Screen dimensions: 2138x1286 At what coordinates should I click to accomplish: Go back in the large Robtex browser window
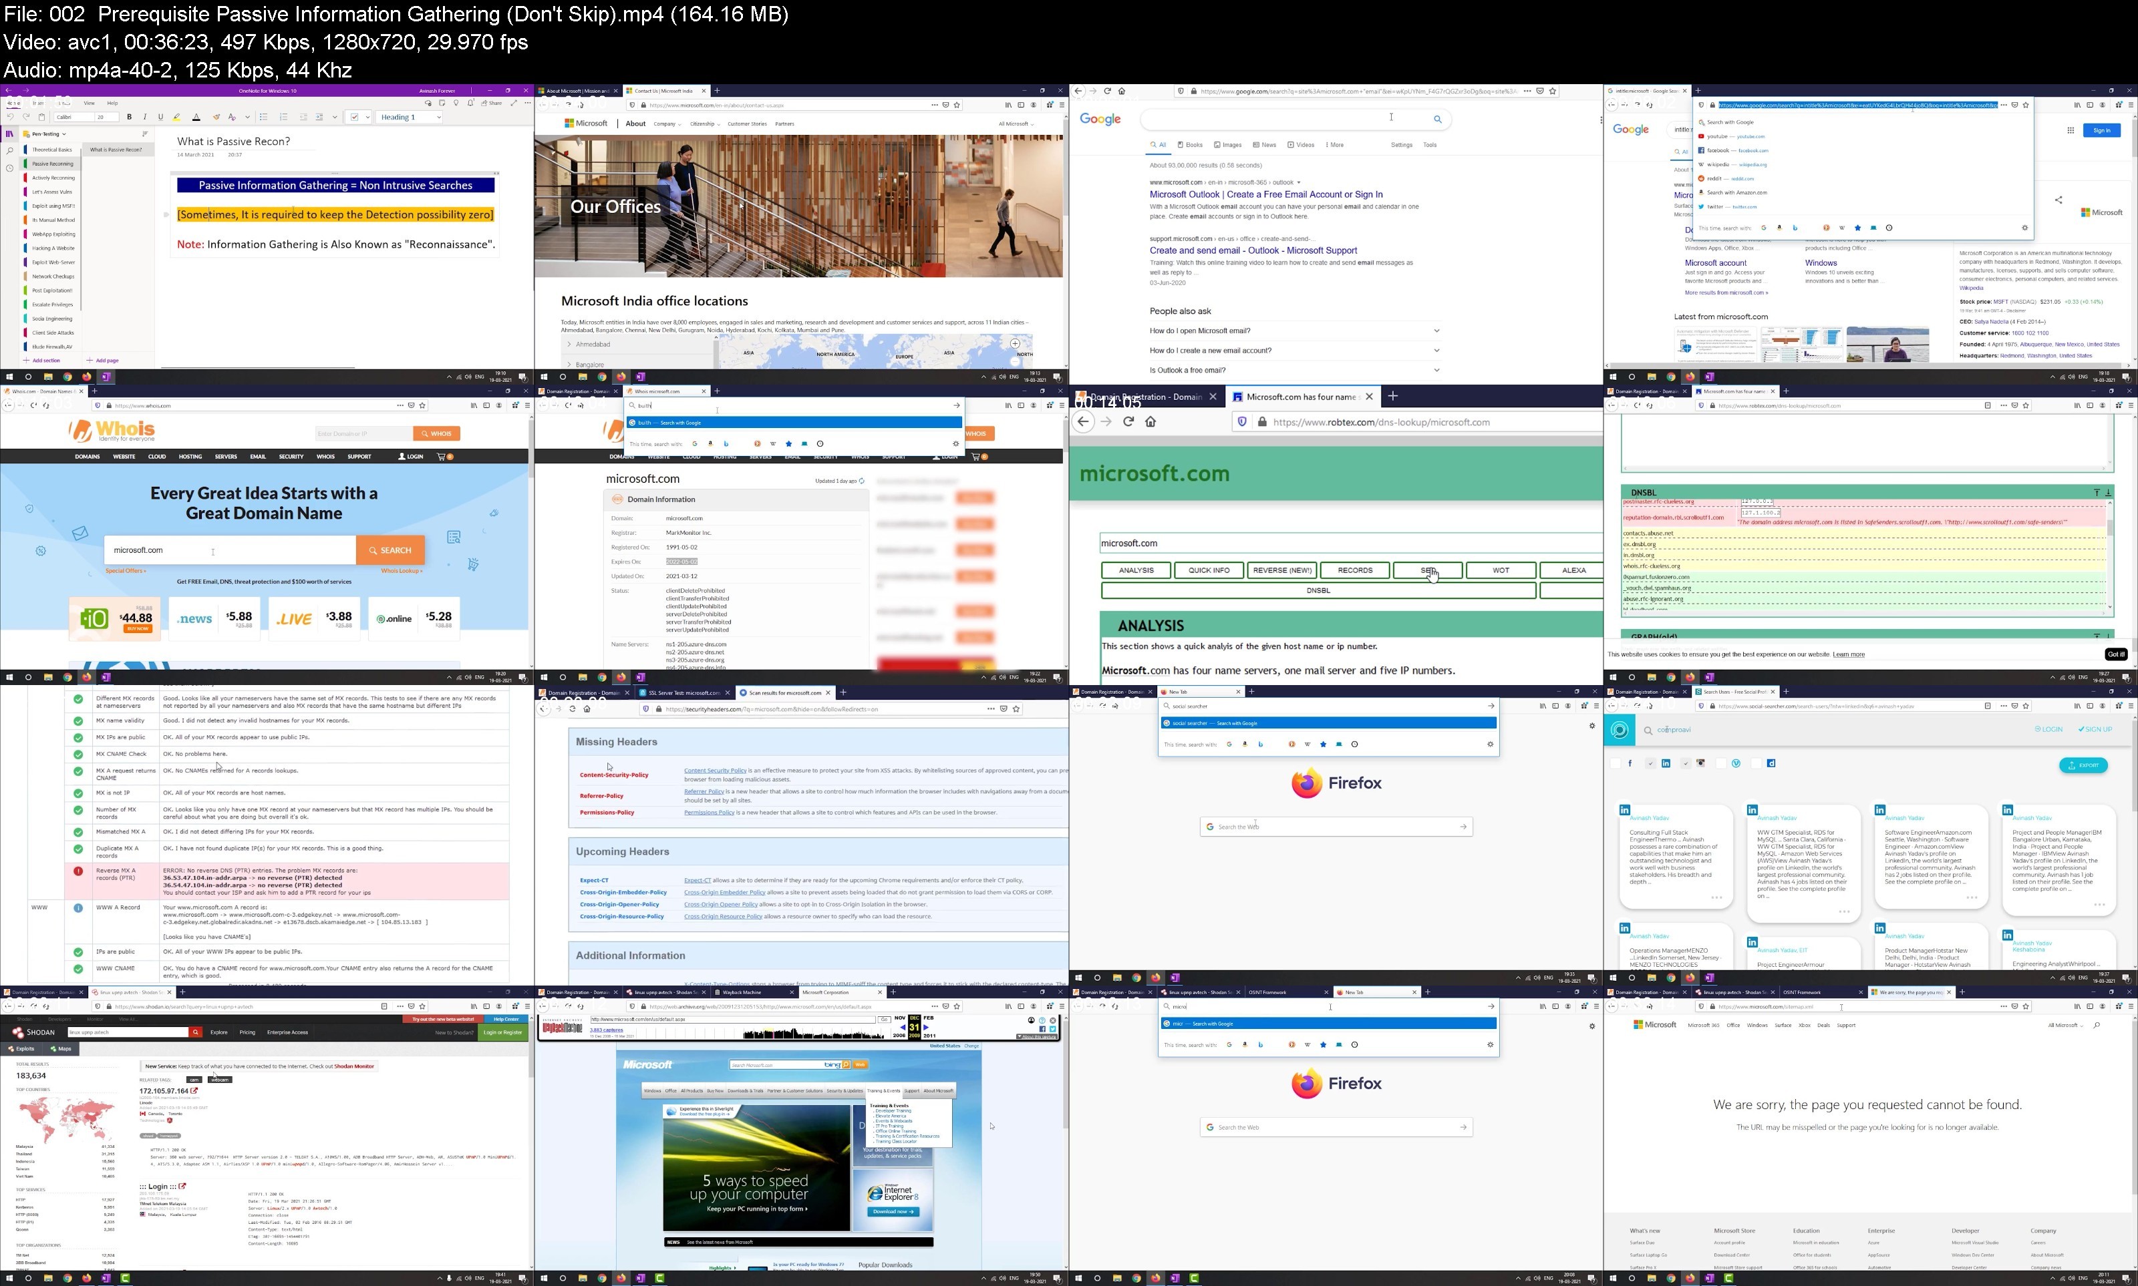(x=1083, y=422)
